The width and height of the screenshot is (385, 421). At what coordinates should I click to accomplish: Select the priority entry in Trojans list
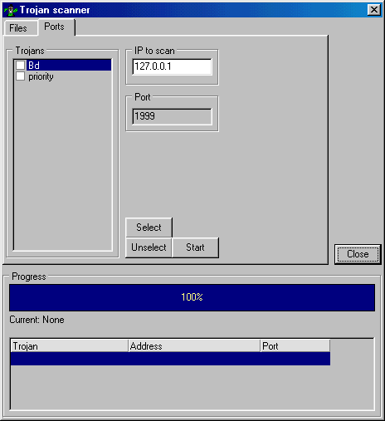[41, 76]
